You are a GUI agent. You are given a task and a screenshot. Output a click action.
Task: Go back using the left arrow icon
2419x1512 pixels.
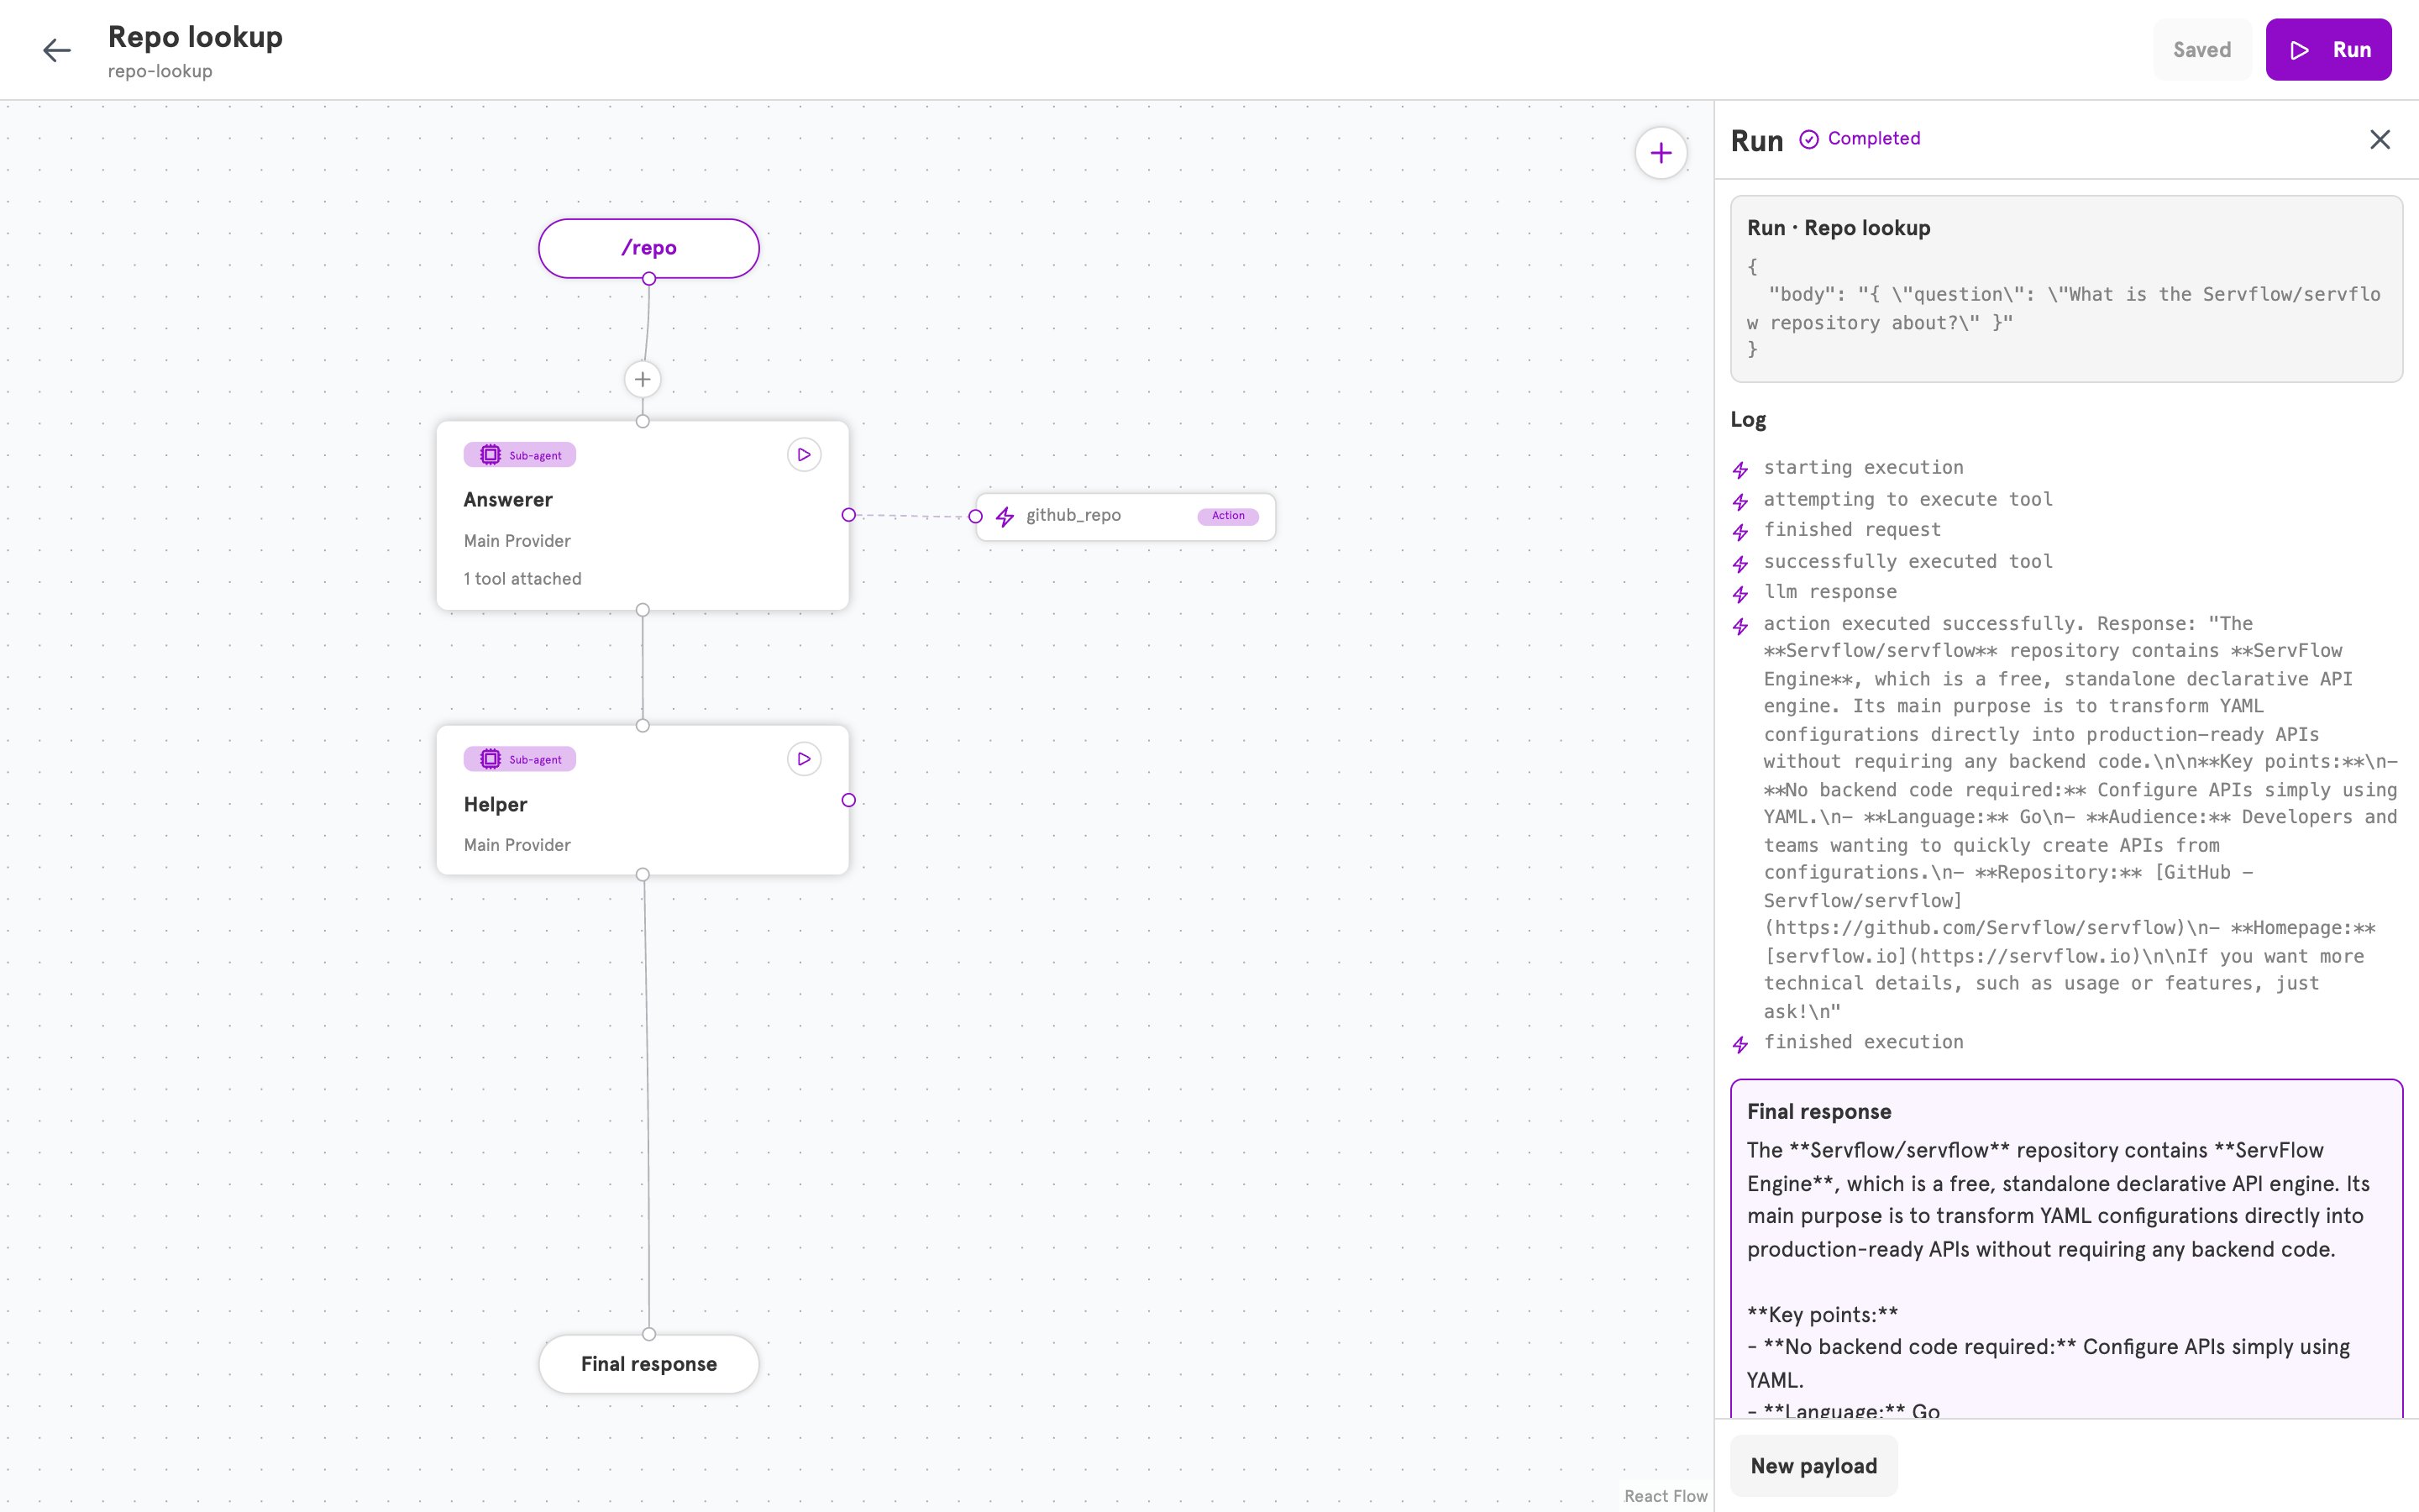coord(57,50)
